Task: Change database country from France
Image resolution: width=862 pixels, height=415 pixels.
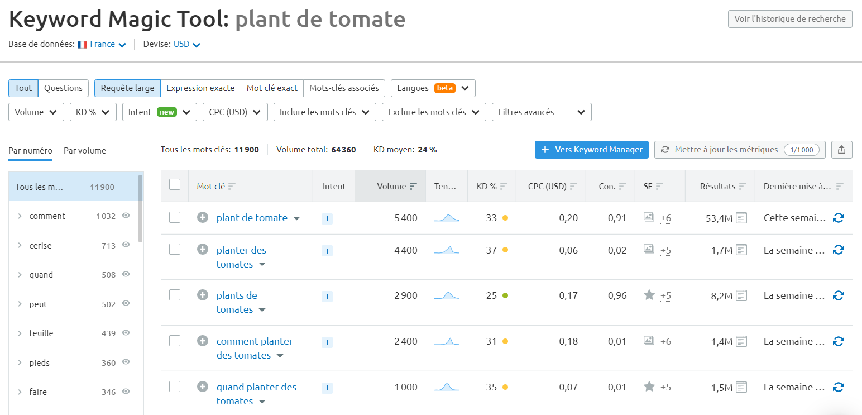Action: 102,44
